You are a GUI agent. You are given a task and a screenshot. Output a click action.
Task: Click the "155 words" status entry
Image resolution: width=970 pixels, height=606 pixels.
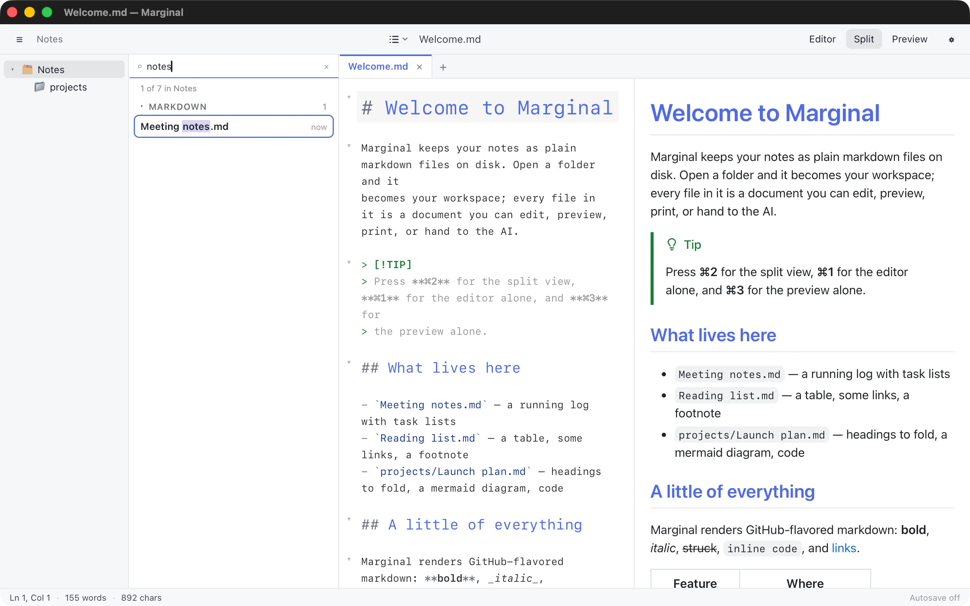click(x=85, y=598)
